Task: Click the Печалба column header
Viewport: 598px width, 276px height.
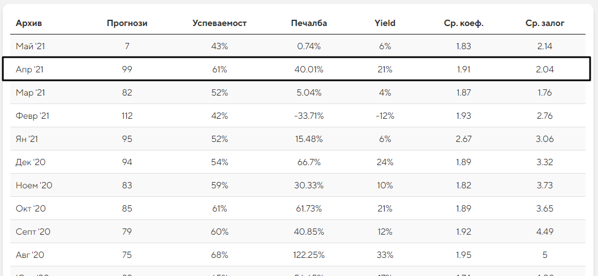Action: (x=309, y=23)
